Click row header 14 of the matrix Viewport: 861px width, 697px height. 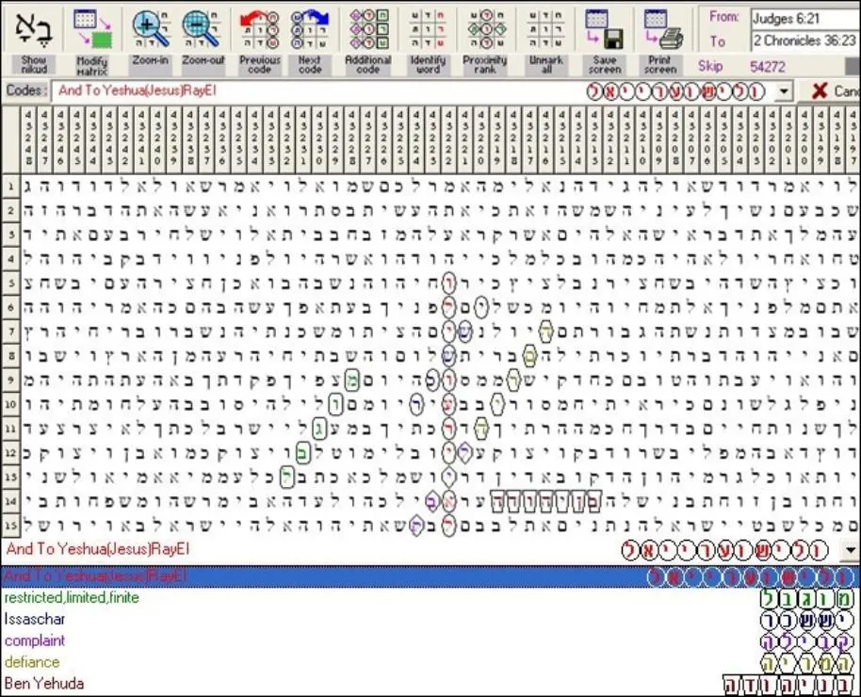click(x=10, y=501)
